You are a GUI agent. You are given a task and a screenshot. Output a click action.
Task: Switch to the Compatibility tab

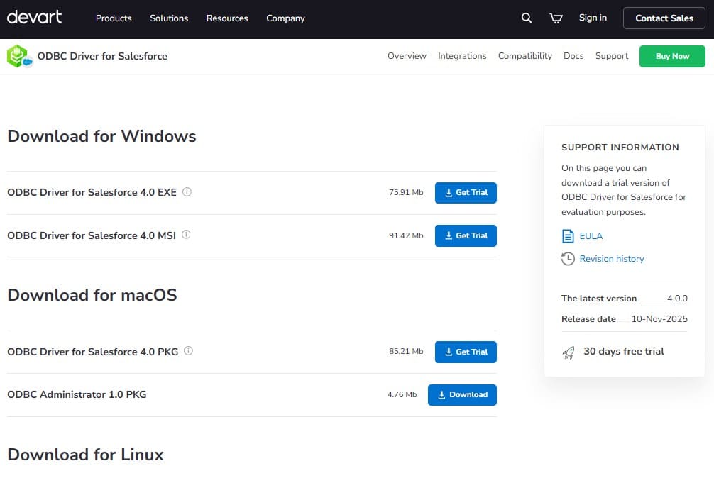click(x=525, y=55)
